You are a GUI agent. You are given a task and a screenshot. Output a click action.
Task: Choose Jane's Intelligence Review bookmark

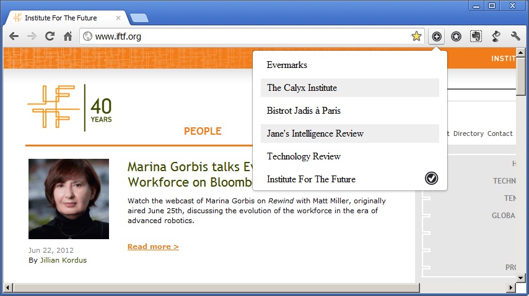[x=350, y=133]
